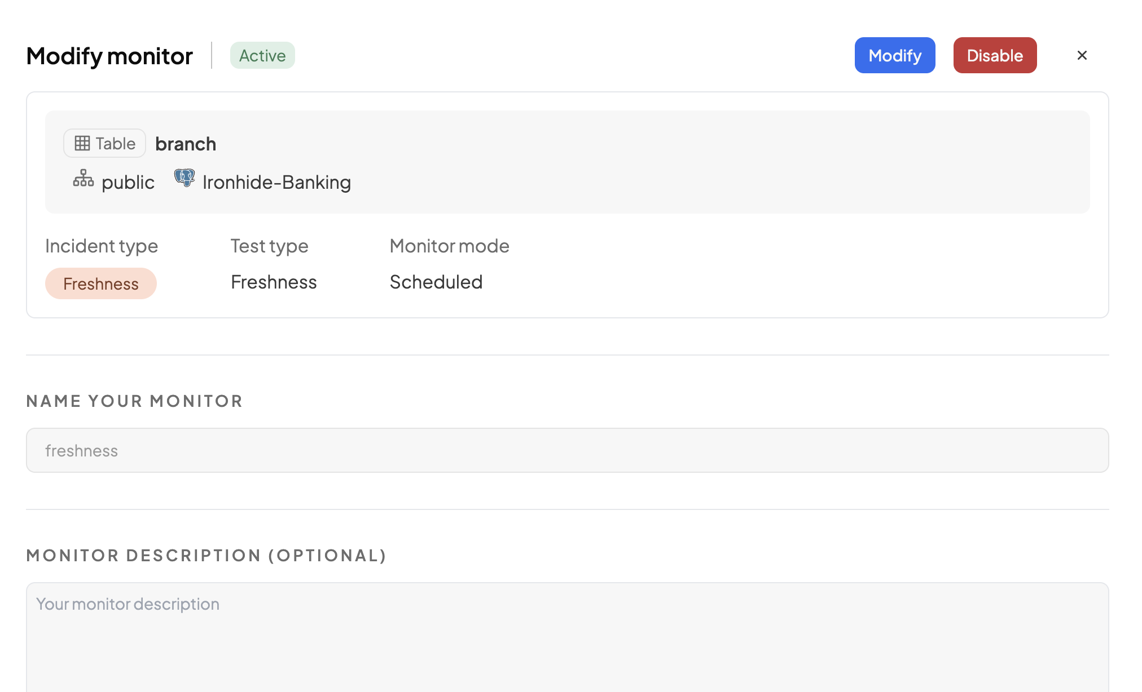Click the Active status badge
Viewport: 1142px width, 692px height.
click(x=262, y=55)
